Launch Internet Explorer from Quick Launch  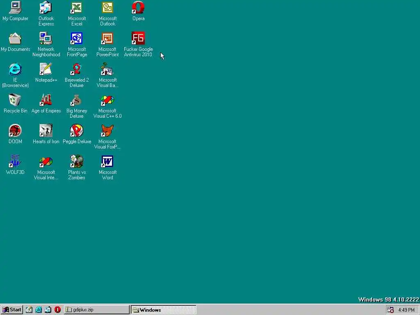coord(39,310)
